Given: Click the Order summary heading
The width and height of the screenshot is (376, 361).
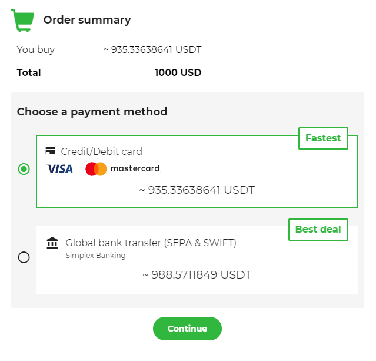Looking at the screenshot, I should click(87, 20).
